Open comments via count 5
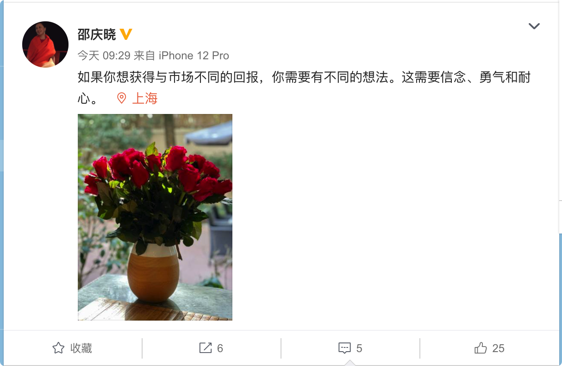The width and height of the screenshot is (562, 366). tap(359, 348)
